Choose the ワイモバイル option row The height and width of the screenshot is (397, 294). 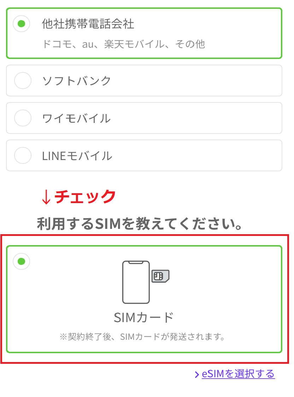click(x=145, y=118)
